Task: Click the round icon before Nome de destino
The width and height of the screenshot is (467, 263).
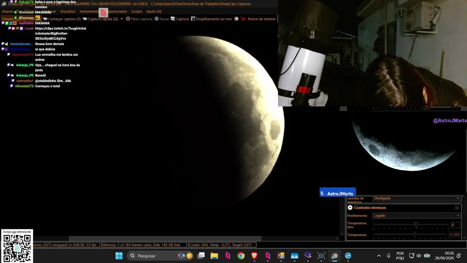Action: click(x=236, y=19)
